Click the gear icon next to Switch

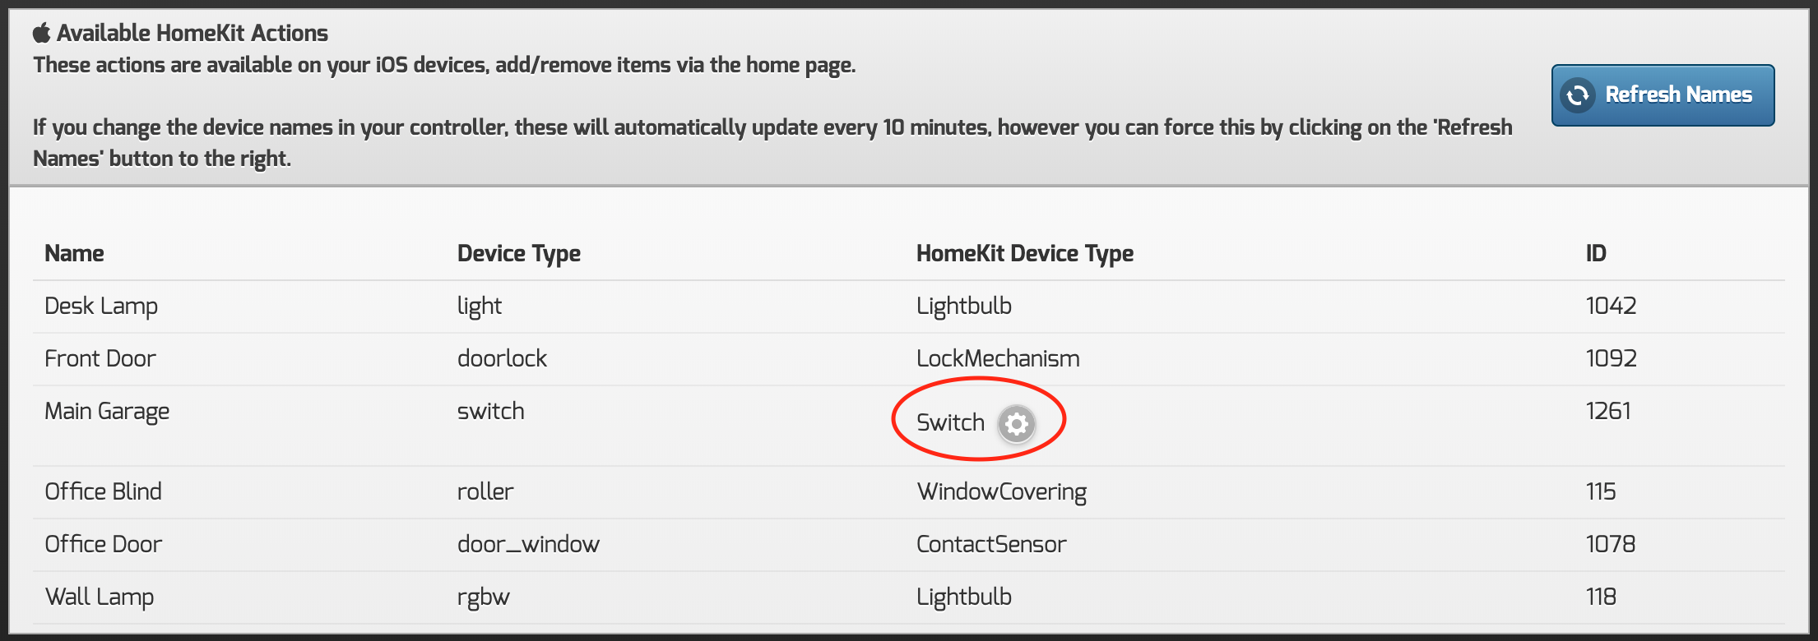coord(1017,424)
